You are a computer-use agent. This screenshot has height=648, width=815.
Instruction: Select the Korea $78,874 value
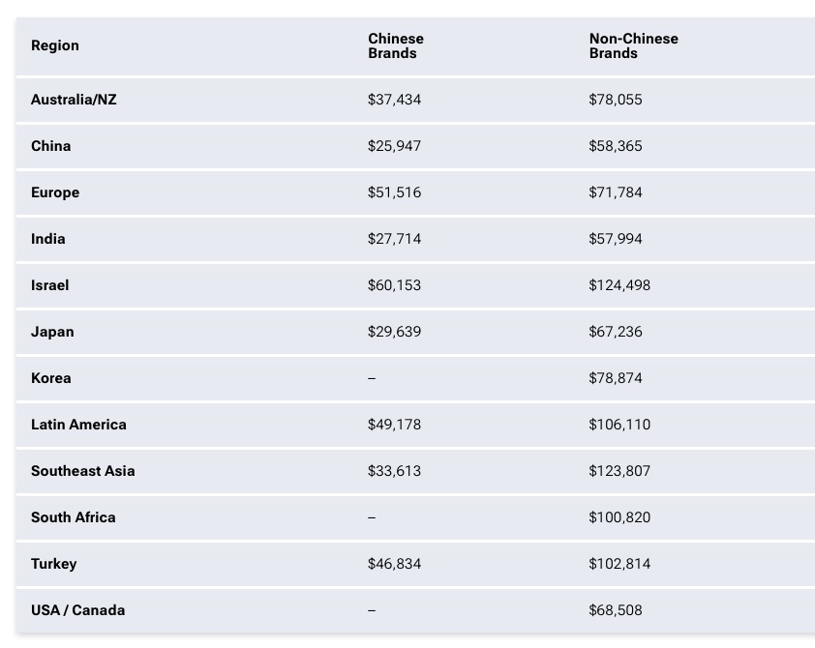pos(616,378)
